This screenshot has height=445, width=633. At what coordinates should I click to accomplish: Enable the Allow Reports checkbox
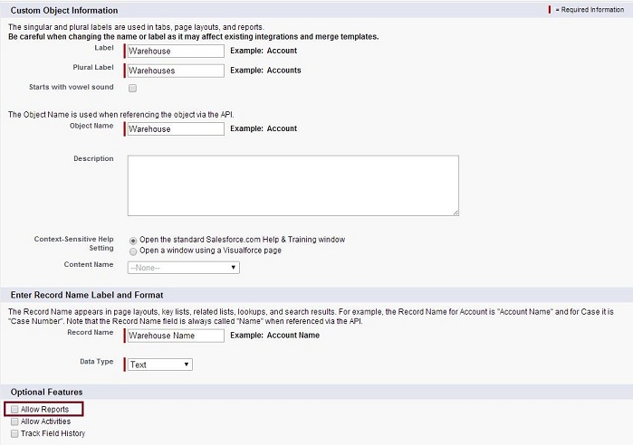[14, 409]
